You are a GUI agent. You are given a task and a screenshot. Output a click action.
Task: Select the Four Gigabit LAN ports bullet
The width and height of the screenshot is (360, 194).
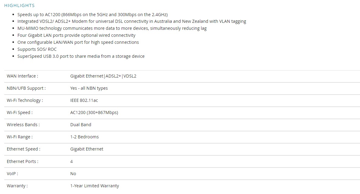click(x=77, y=35)
